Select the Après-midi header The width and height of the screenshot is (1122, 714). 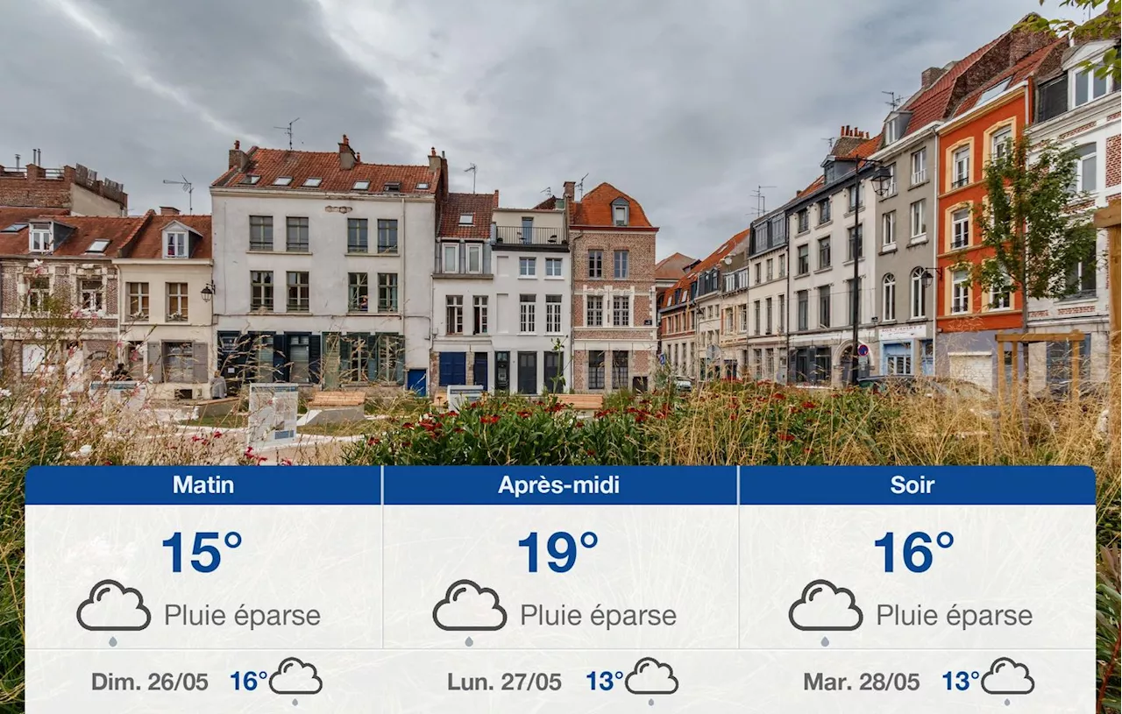point(560,484)
